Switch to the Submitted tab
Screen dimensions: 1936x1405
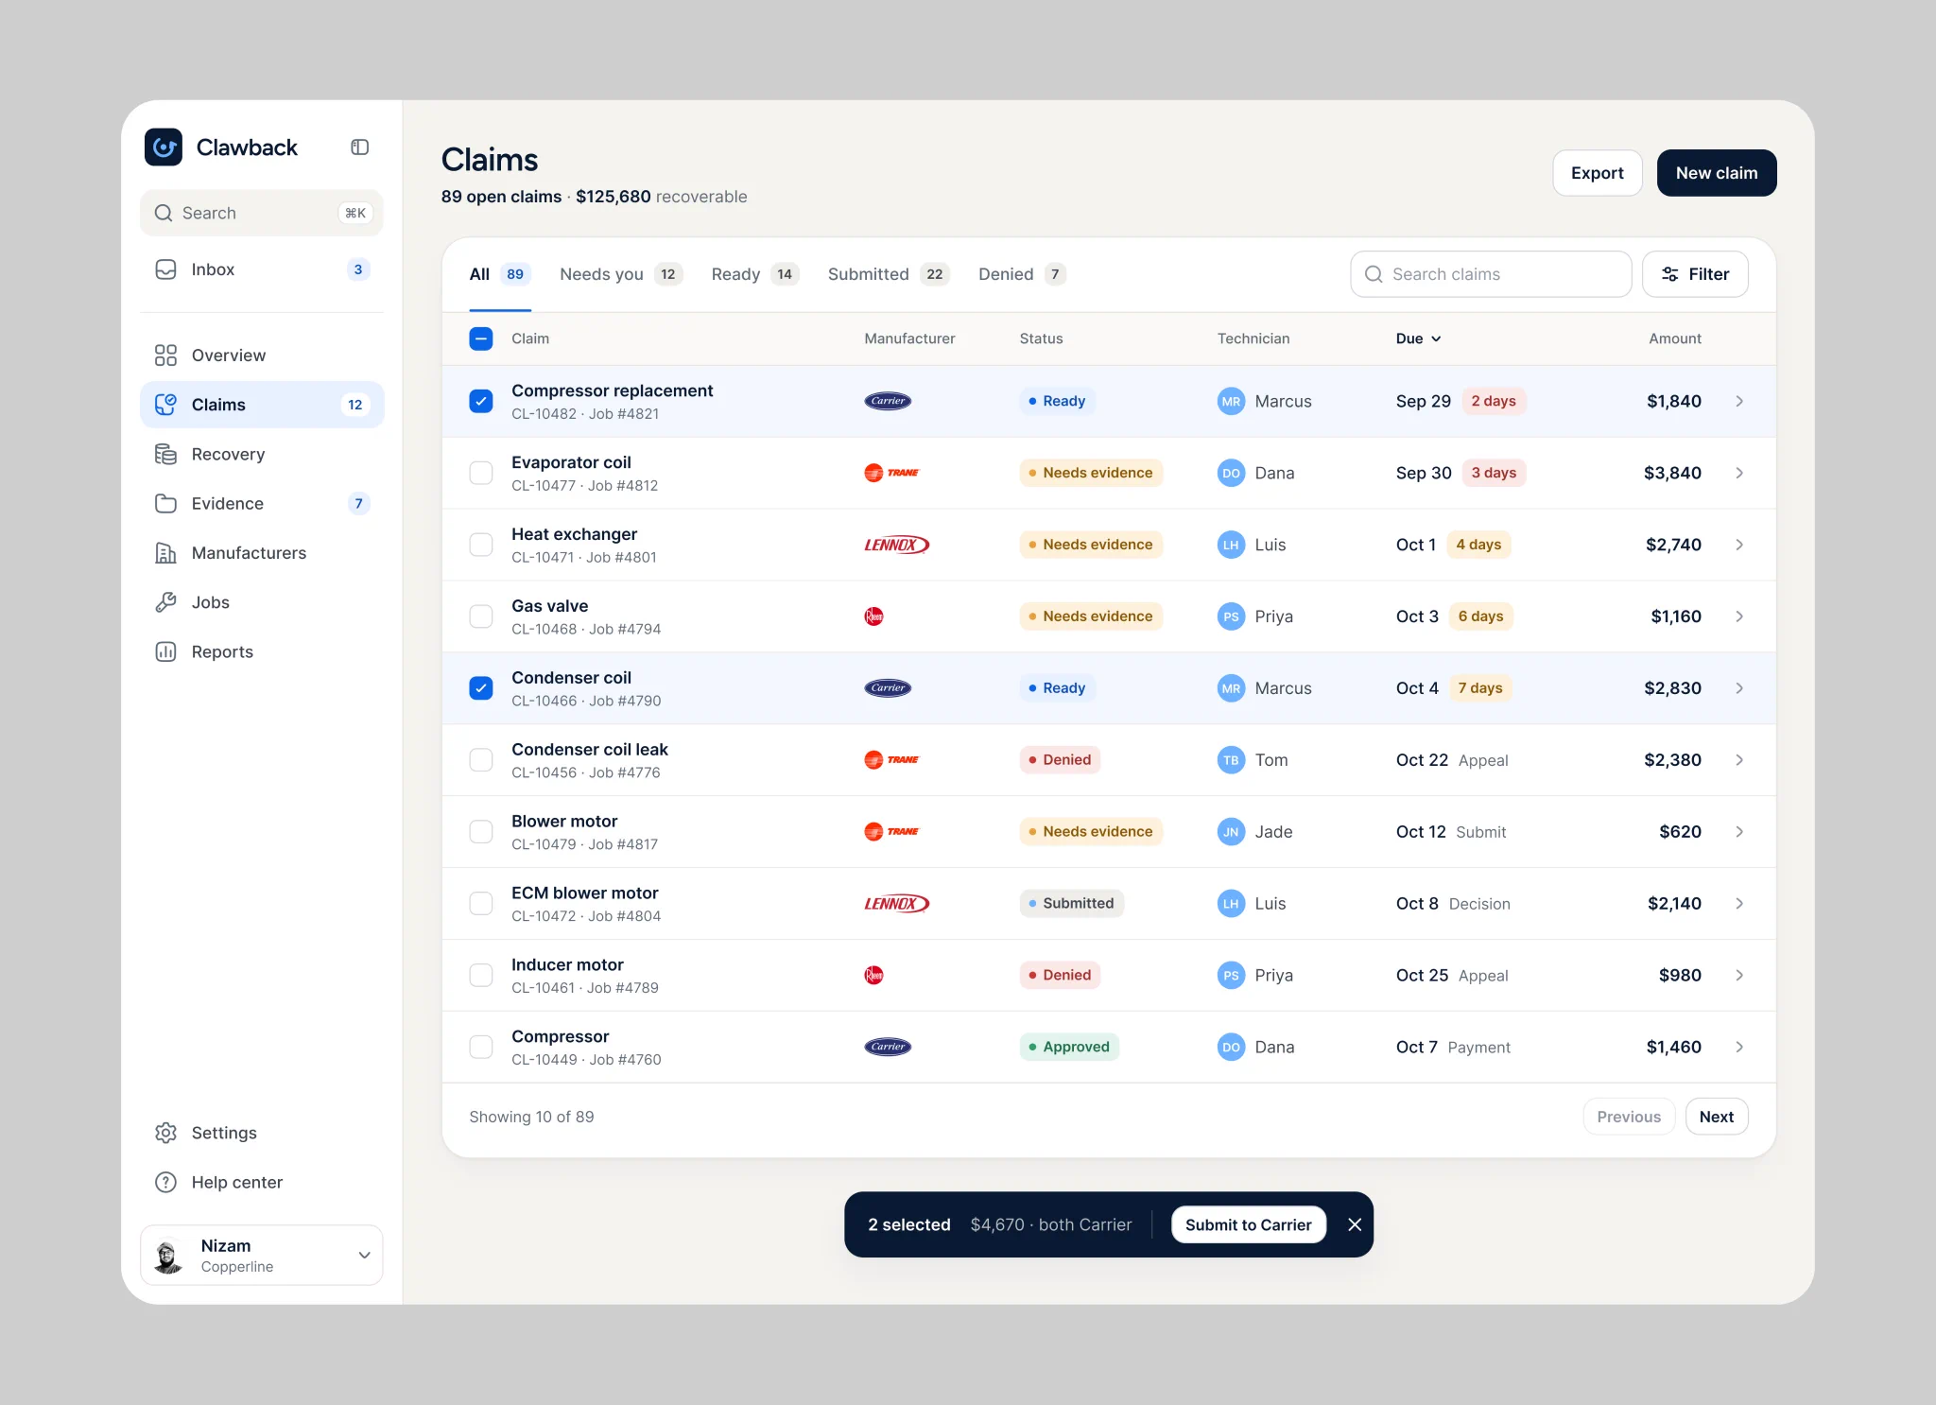889,274
